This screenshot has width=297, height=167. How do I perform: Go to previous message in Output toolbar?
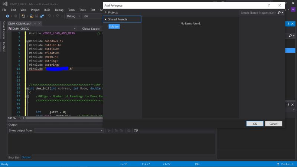[116, 131]
